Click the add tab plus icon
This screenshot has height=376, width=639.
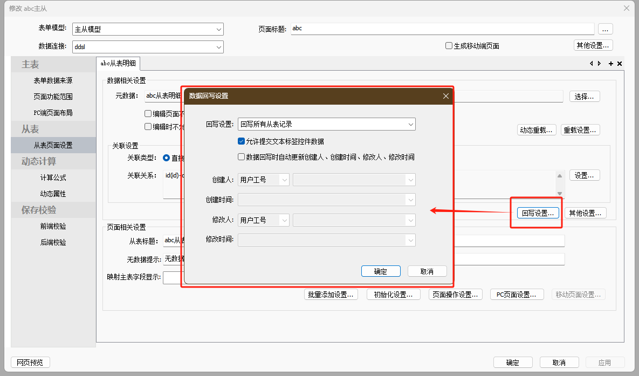(x=611, y=64)
